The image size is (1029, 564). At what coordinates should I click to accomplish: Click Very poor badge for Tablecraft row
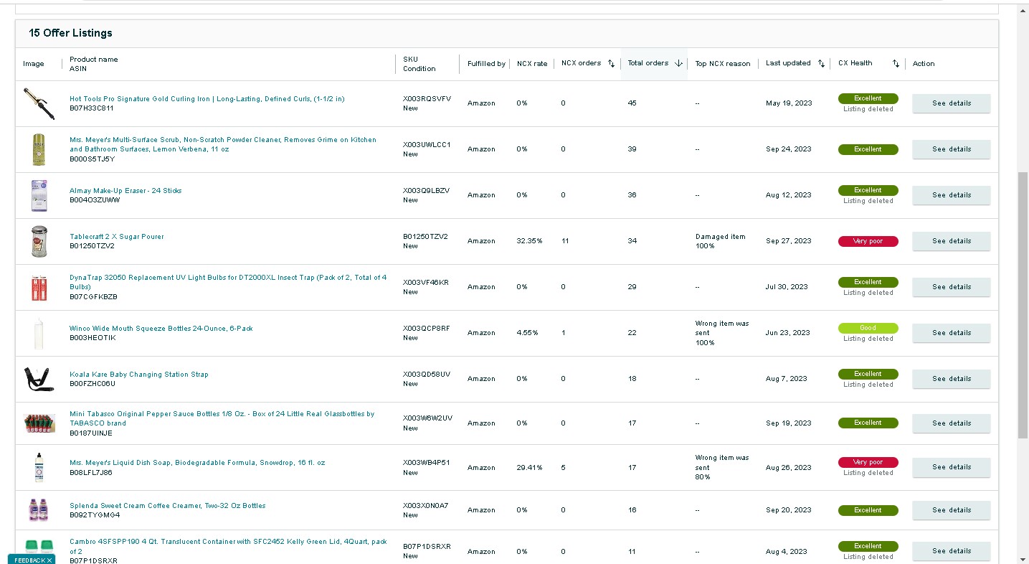coord(868,241)
